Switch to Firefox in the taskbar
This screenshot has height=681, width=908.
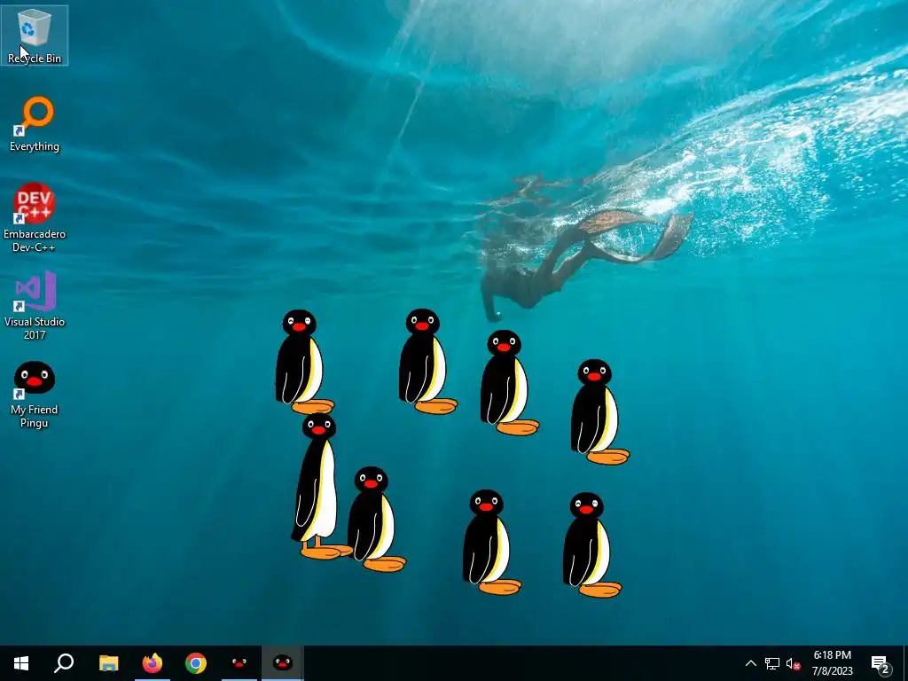click(153, 663)
